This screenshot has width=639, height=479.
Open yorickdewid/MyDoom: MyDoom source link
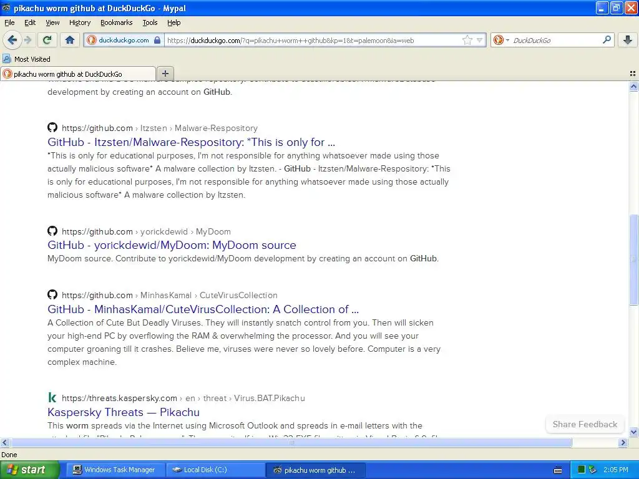click(172, 245)
